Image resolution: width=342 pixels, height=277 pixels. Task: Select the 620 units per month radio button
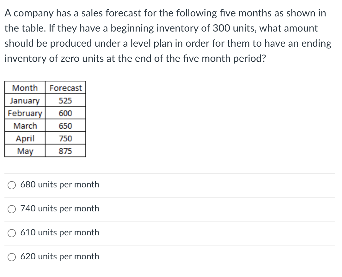pyautogui.click(x=12, y=257)
